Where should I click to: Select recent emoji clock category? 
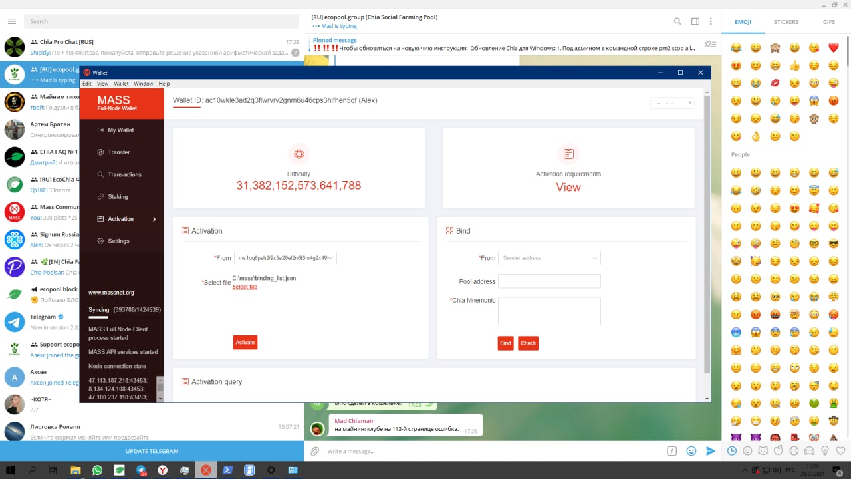coord(732,450)
